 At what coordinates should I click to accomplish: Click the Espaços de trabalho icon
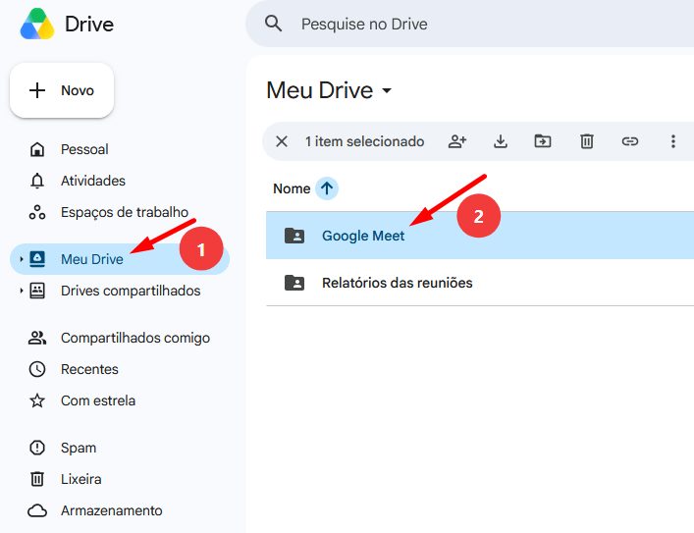click(x=37, y=212)
